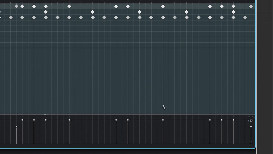273x154 pixels.
Task: Select the last diamond note in the top drum row
Action: tap(251, 6)
